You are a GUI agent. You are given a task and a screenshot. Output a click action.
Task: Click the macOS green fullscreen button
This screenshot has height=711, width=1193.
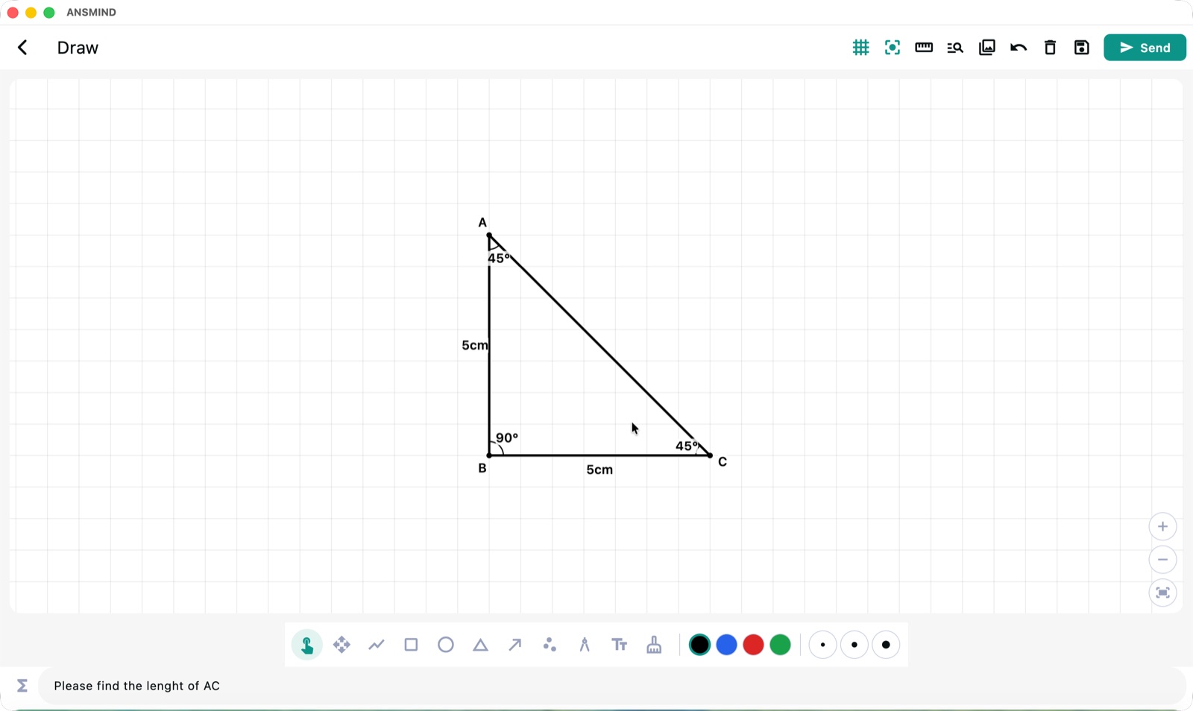pos(49,13)
